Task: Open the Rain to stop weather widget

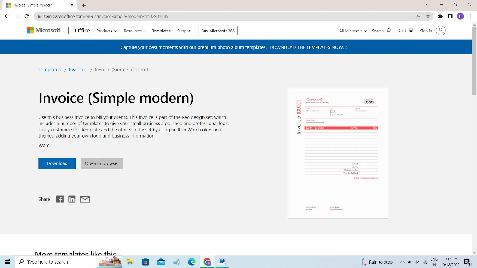Action: 377,262
